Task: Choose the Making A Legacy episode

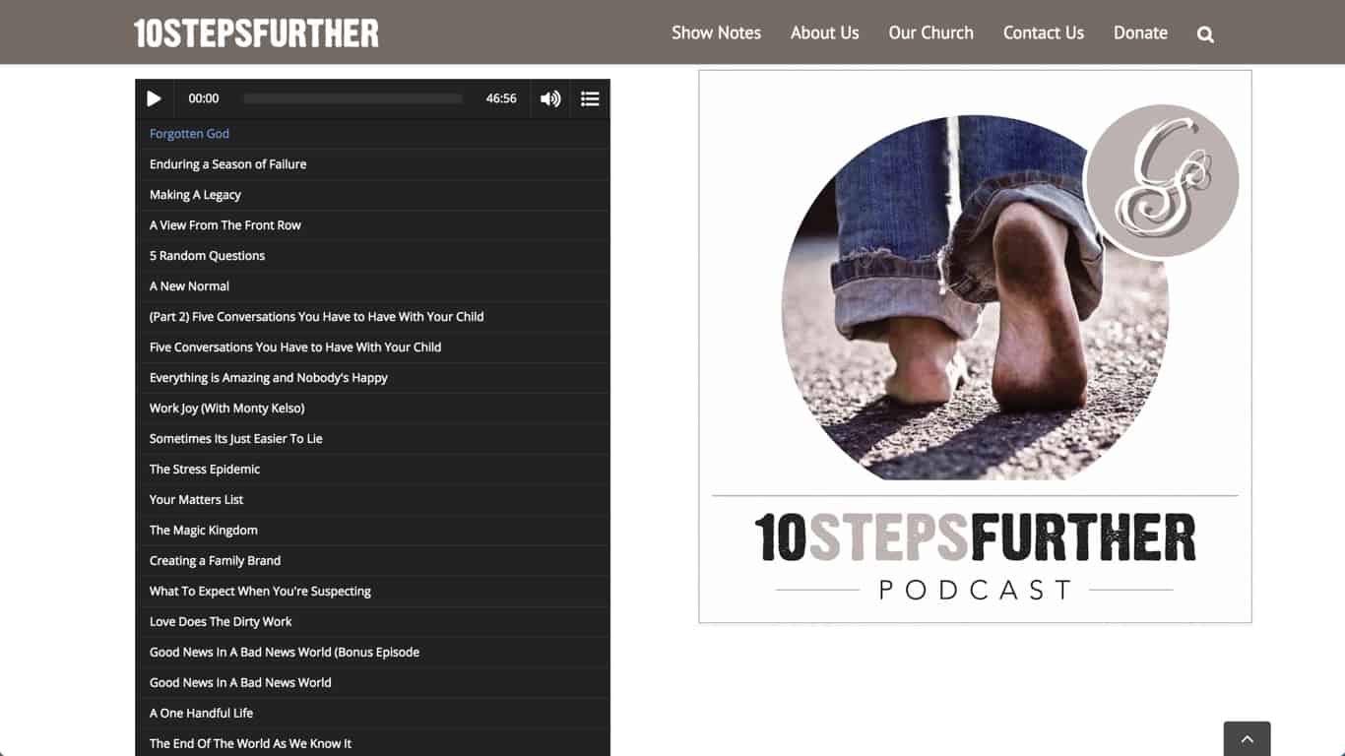Action: [x=372, y=195]
